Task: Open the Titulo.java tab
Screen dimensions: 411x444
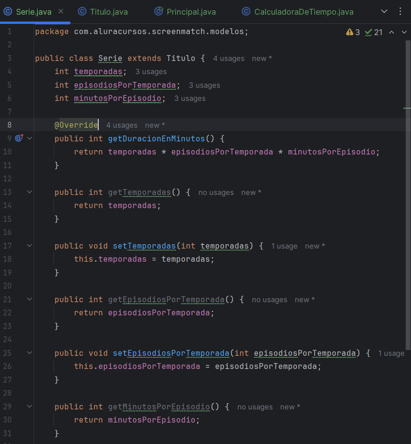Action: [x=109, y=12]
